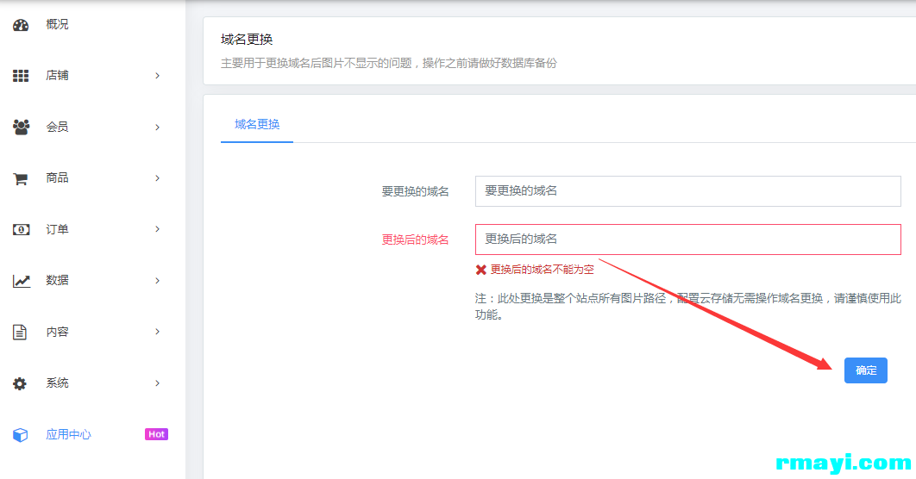Expand the 商品 menu chevron
916x479 pixels.
(x=157, y=178)
